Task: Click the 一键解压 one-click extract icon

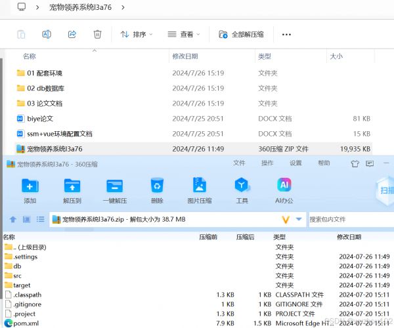Action: [114, 190]
